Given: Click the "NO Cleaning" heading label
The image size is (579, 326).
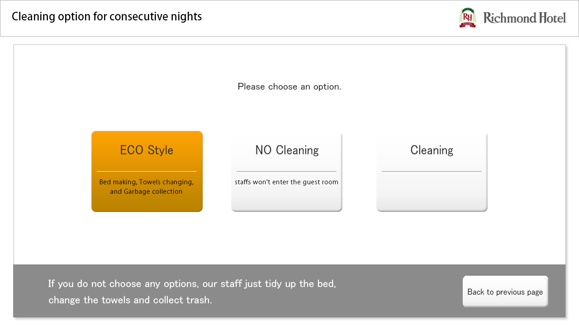Looking at the screenshot, I should point(287,150).
